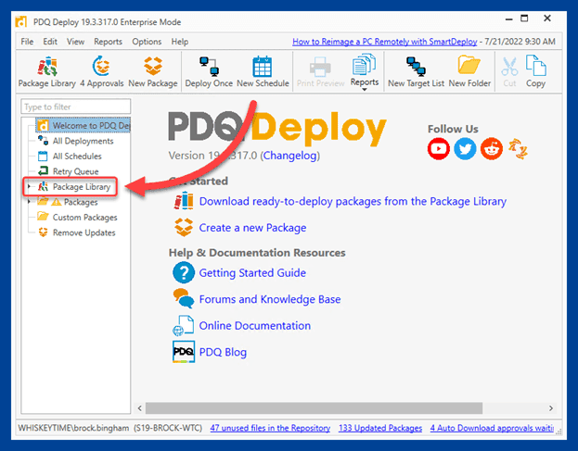The height and width of the screenshot is (451, 578).
Task: Select Welcome to PDQ Deploy in the tree
Action: 83,125
